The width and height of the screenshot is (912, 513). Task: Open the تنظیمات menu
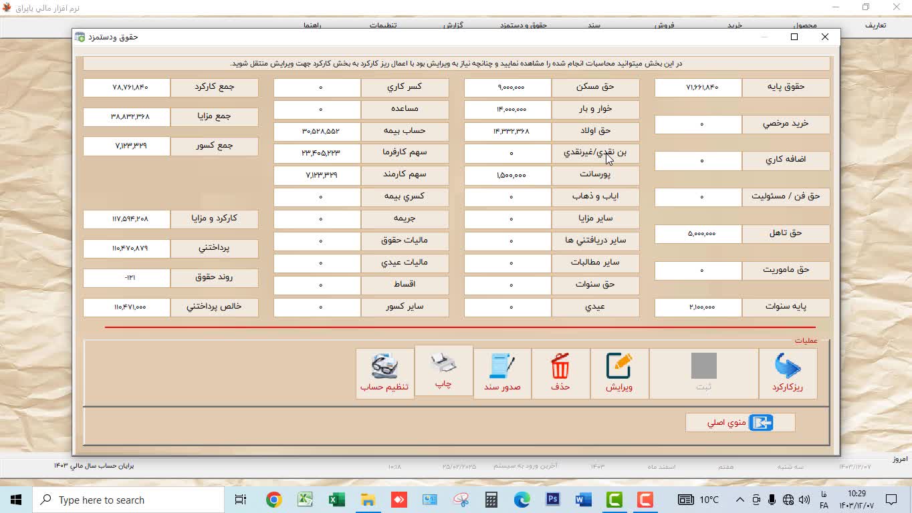383,25
